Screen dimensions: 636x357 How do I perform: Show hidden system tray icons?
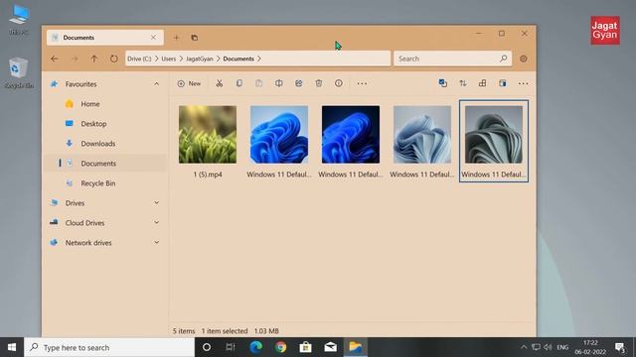tap(524, 347)
